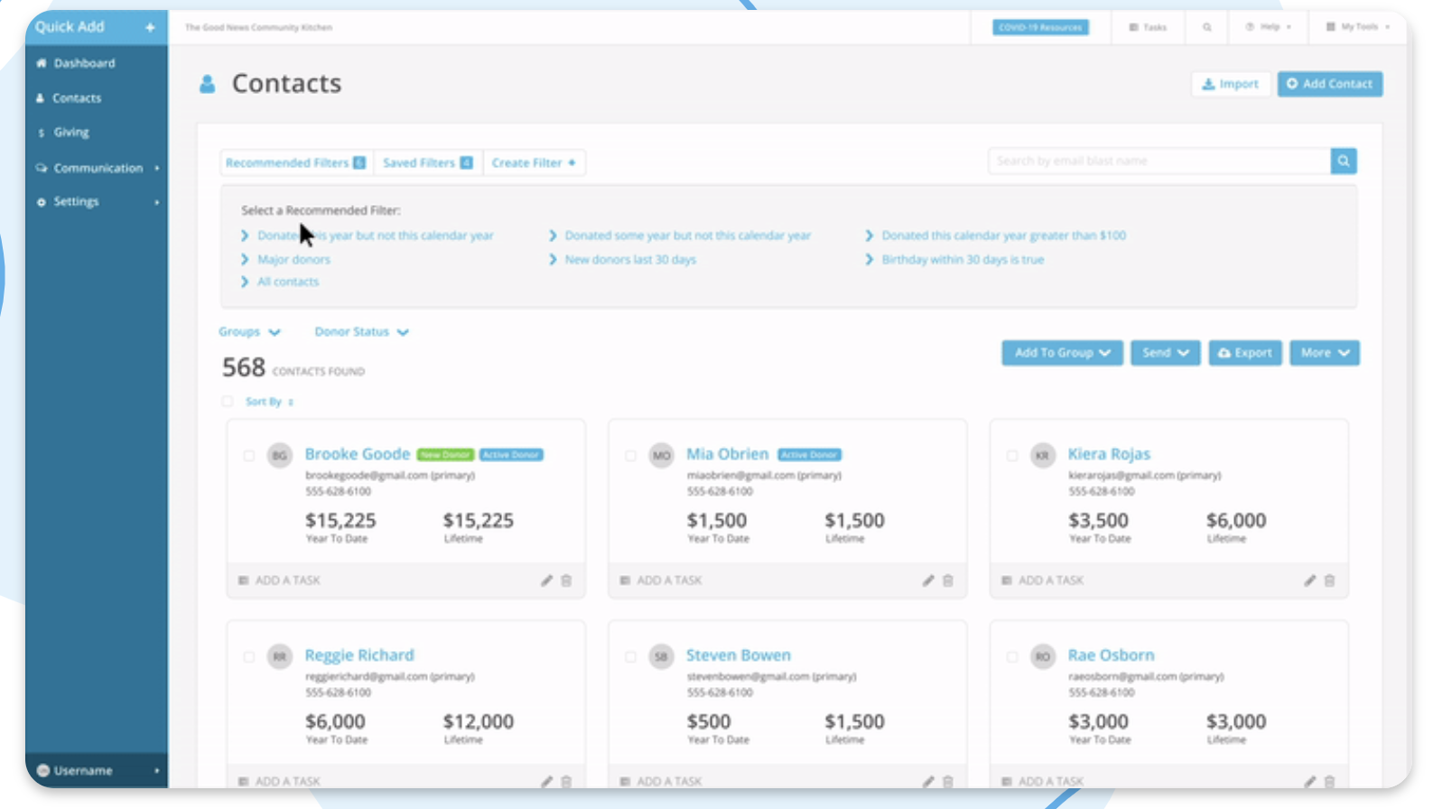Screen dimensions: 1452x809
Task: Tick the select-all checkbox beside Sort By
Action: point(228,402)
